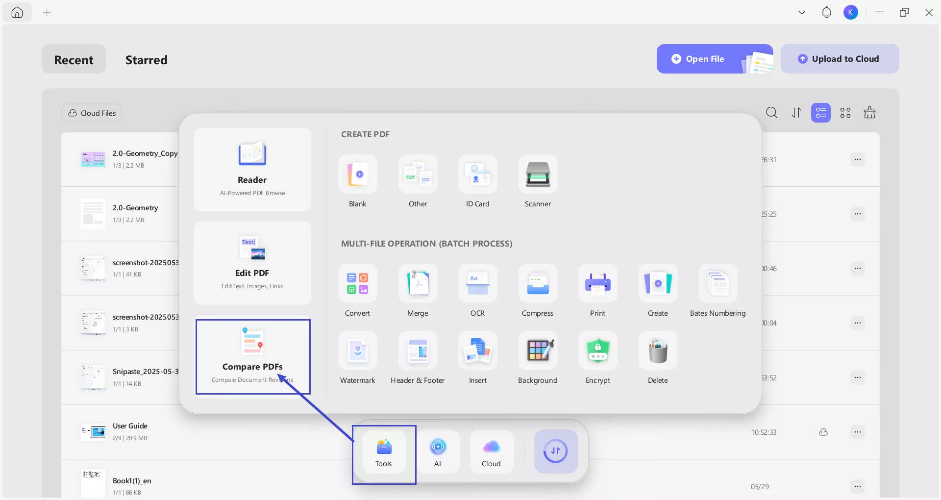Screen dimensions: 941x500
Task: Open the batch Convert tool
Action: [357, 284]
